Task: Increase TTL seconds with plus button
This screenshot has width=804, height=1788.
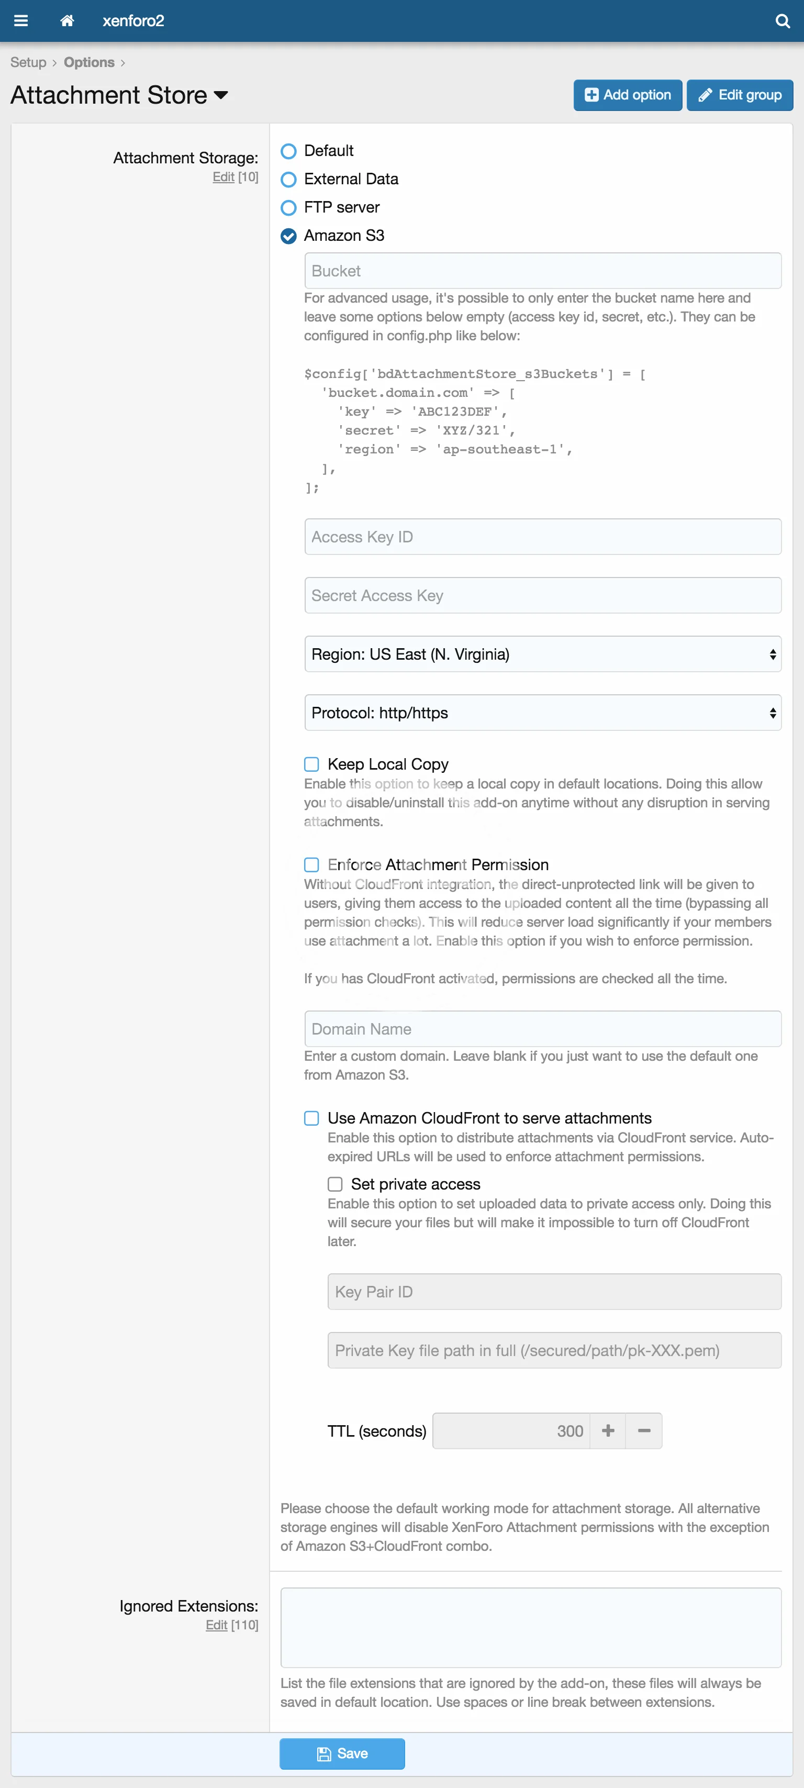Action: coord(608,1430)
